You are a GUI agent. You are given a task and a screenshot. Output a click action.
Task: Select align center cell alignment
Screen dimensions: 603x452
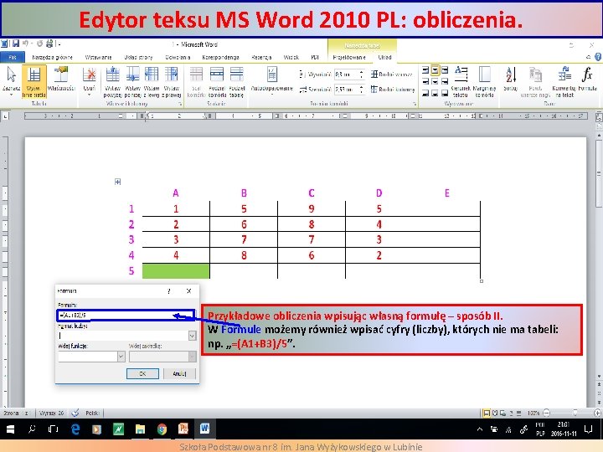point(435,81)
